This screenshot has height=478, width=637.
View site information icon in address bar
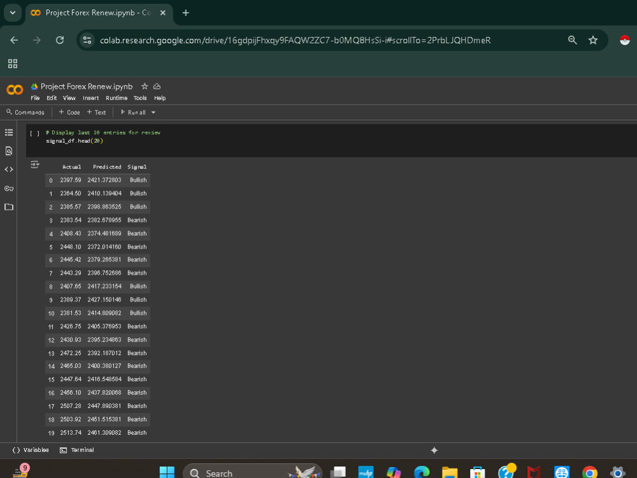click(x=87, y=40)
